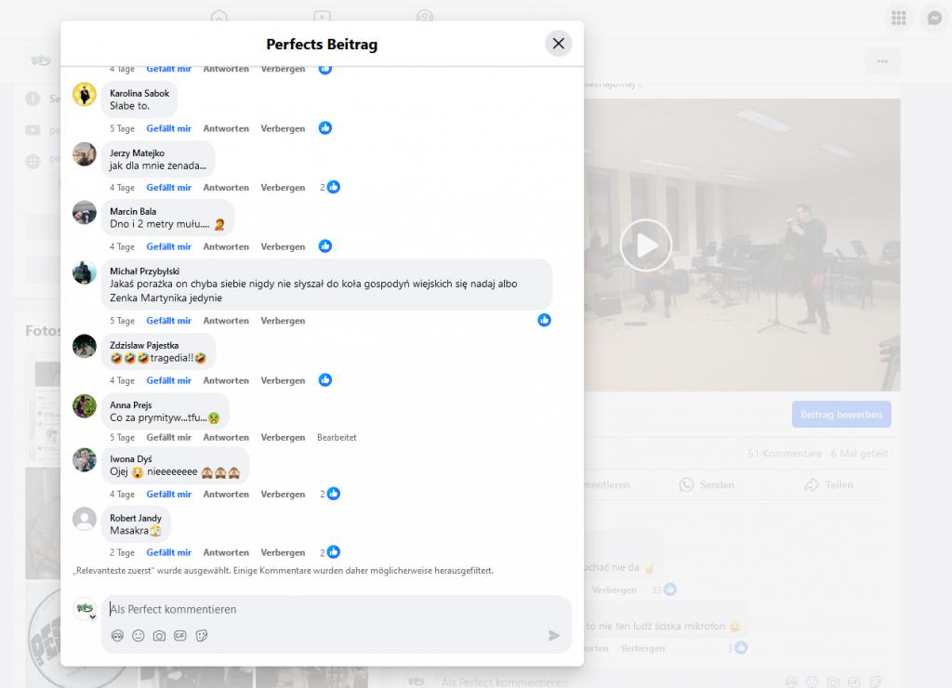
Task: Like Anna Prejs's comment
Action: [x=169, y=437]
